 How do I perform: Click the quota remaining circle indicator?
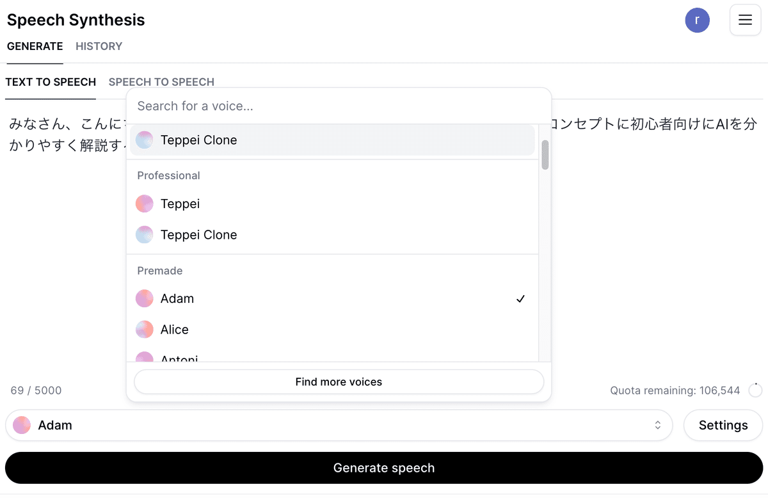[755, 390]
